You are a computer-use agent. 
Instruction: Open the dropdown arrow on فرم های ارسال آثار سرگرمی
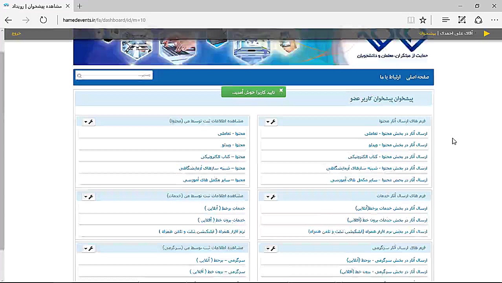click(267, 248)
